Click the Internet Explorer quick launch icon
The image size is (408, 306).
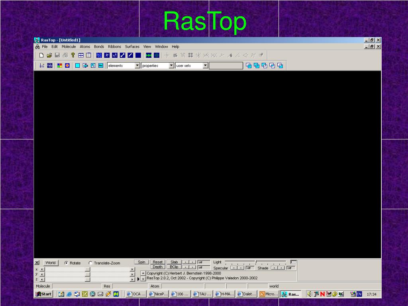tap(69, 294)
